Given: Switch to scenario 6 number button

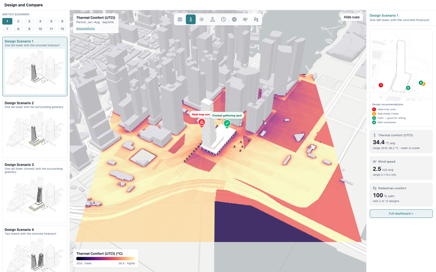Looking at the screenshot, I should 62,21.
